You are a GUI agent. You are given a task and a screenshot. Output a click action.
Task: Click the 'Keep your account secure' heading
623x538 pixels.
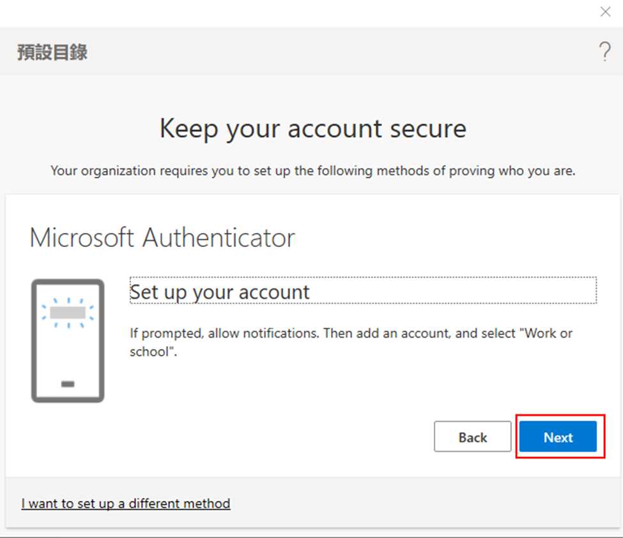[x=312, y=128]
